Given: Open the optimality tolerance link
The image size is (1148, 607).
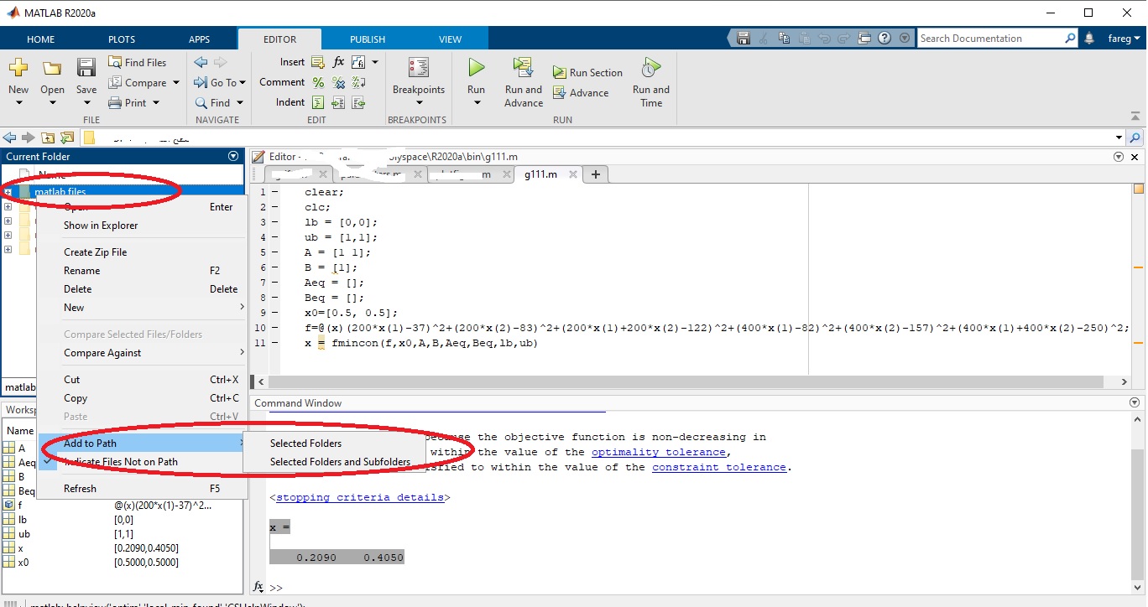Looking at the screenshot, I should [660, 453].
